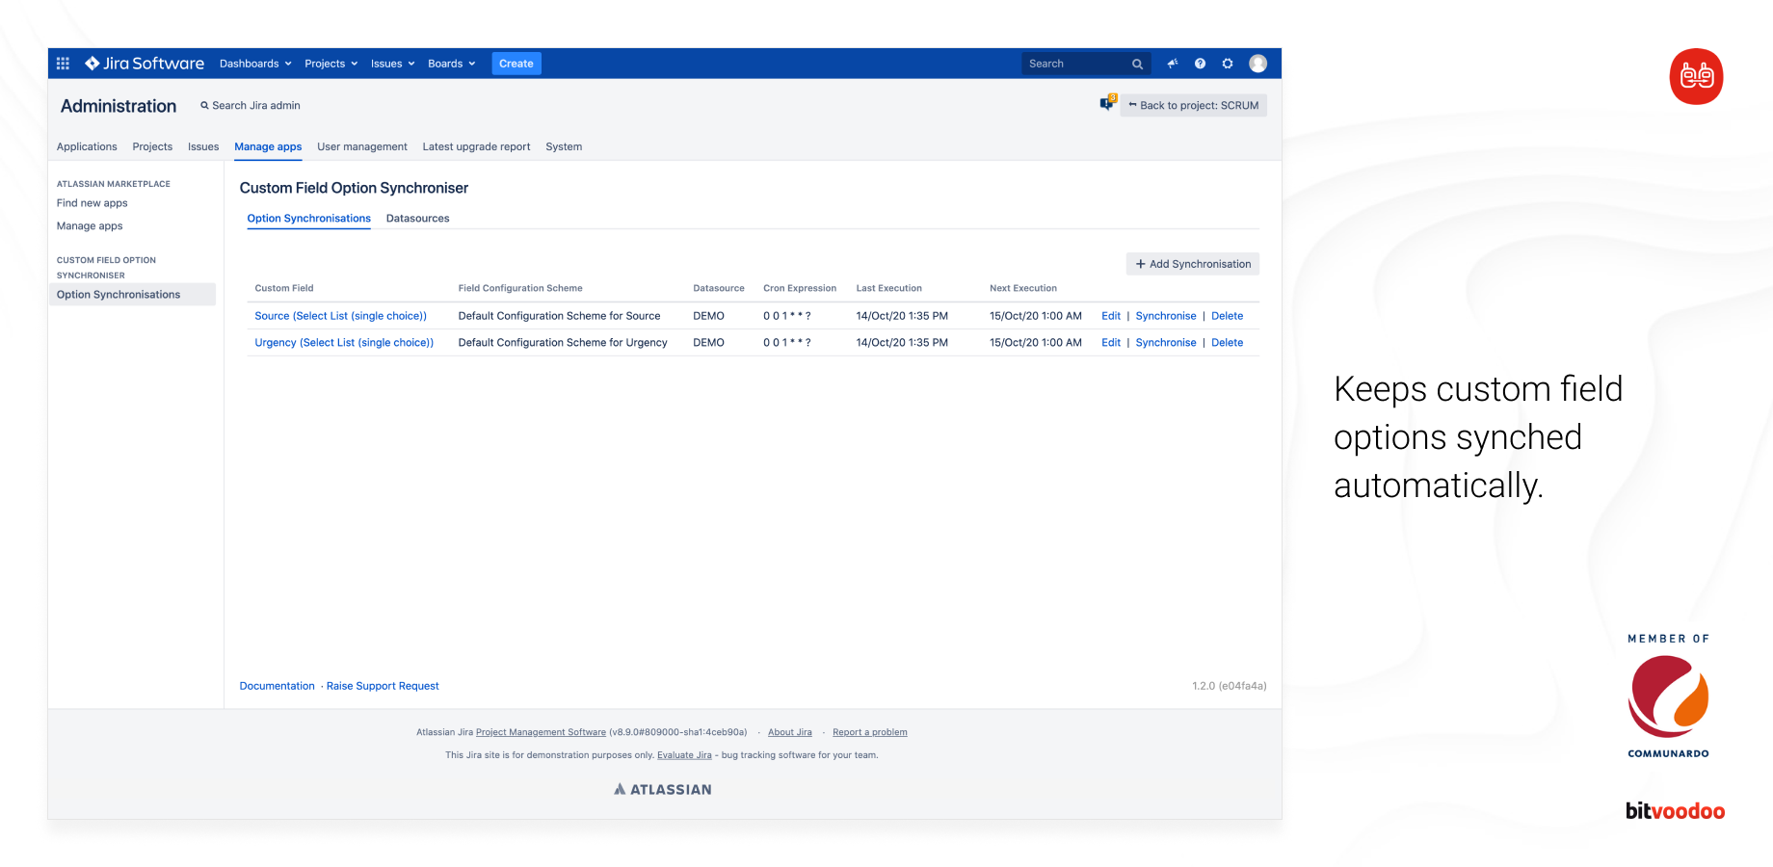Select the System admin tab
The width and height of the screenshot is (1773, 867).
click(564, 146)
